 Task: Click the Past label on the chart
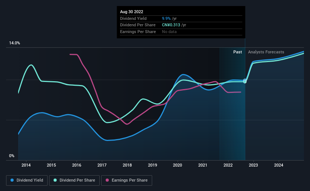tap(238, 52)
